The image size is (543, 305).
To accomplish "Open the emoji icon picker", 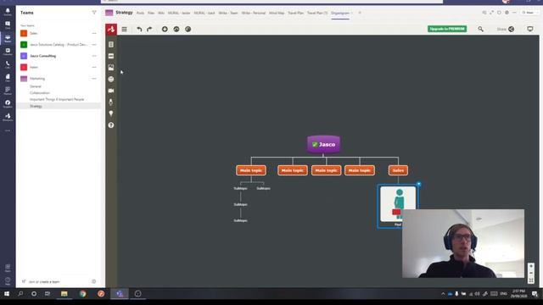I will [111, 79].
